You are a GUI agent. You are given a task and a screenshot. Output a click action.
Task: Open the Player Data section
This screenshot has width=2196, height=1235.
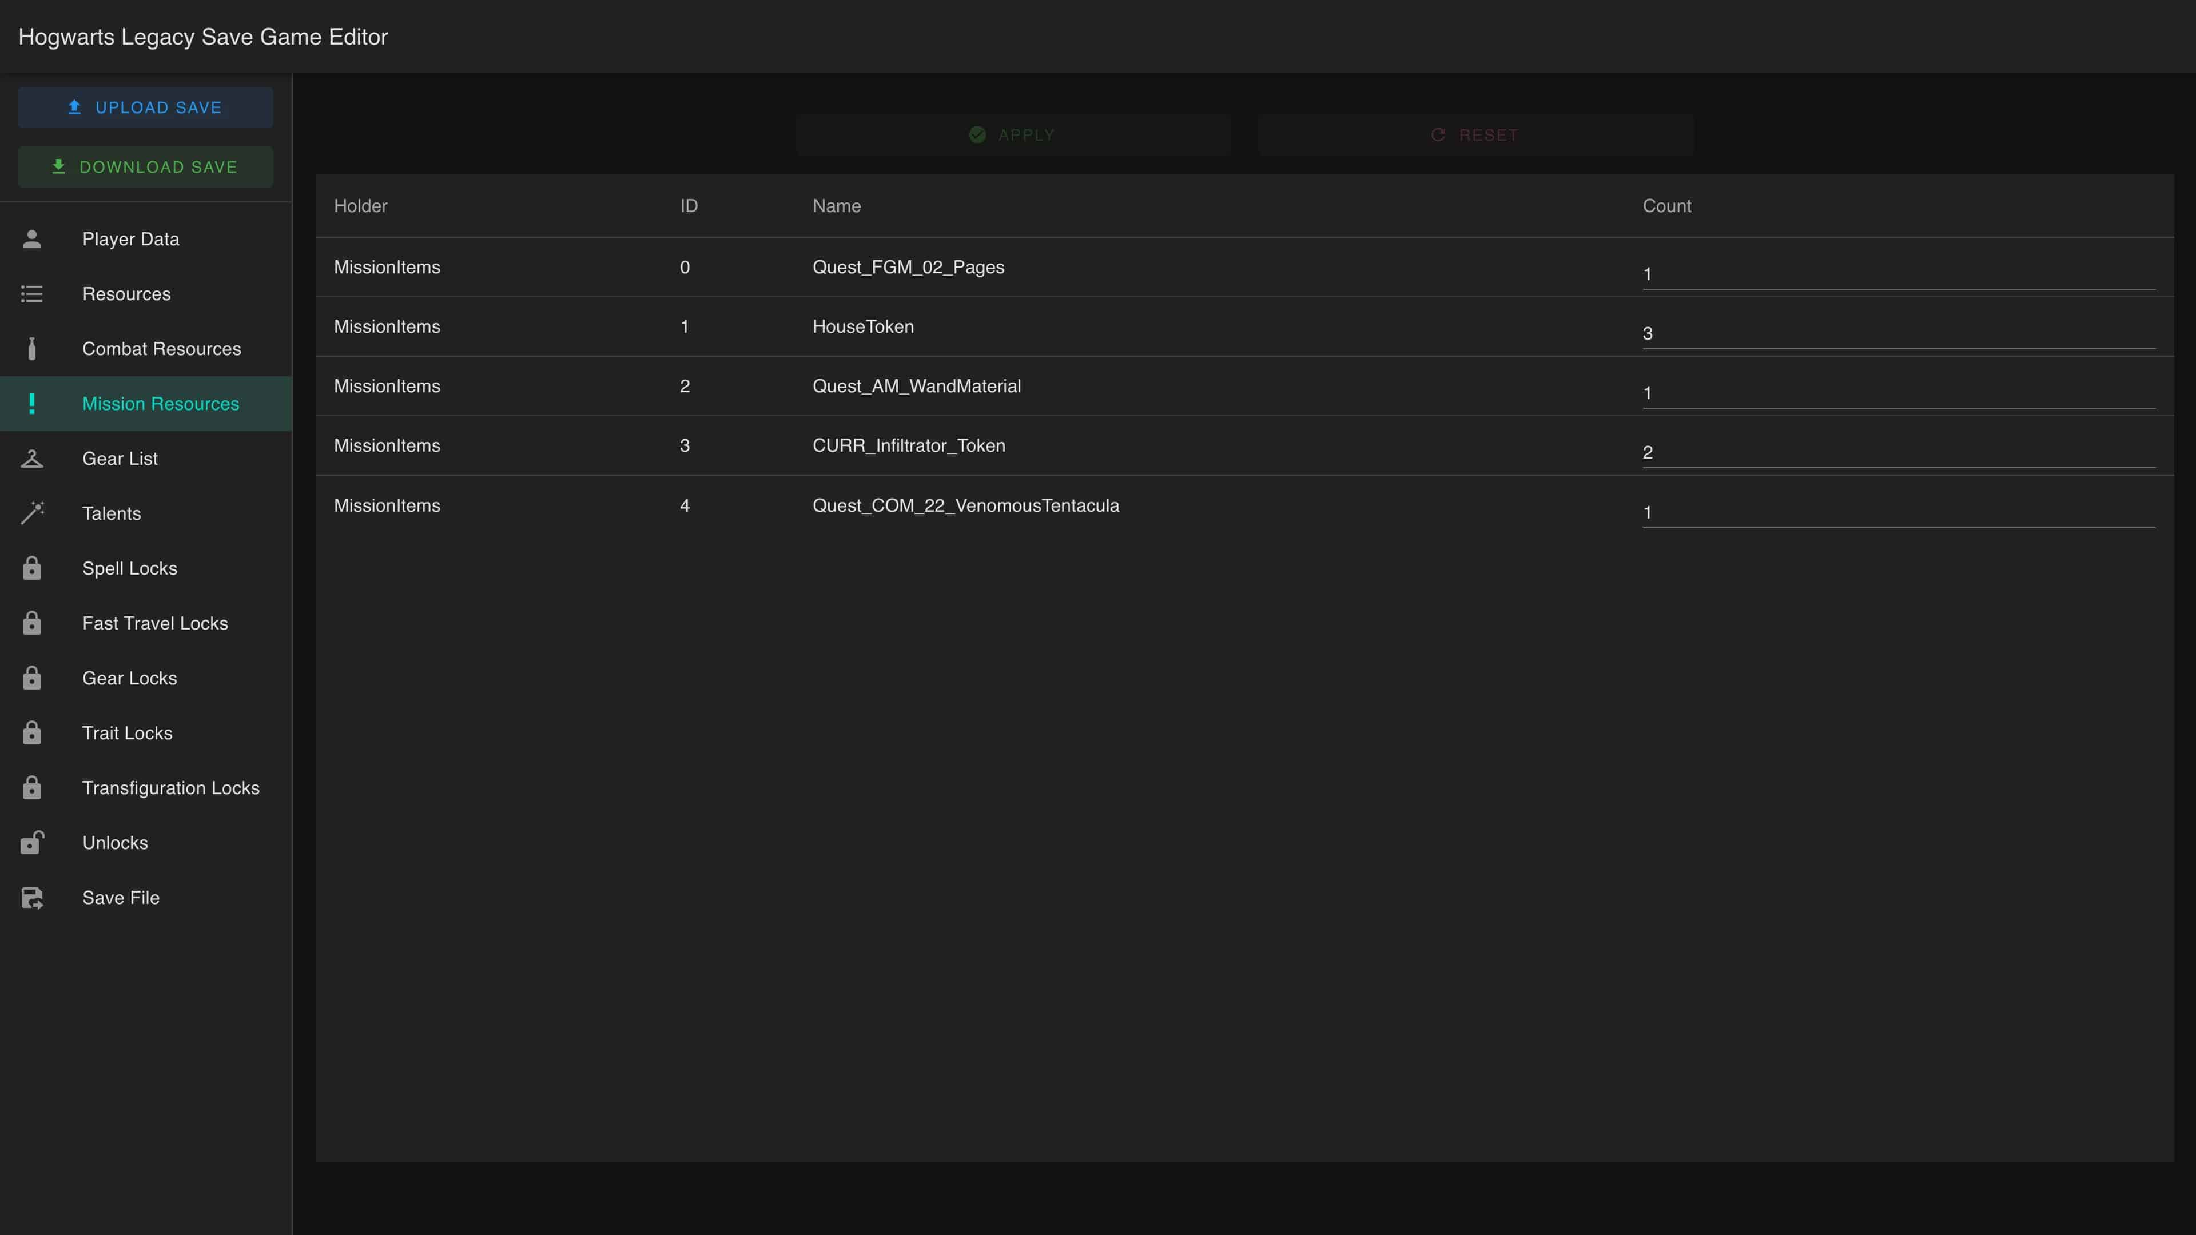tap(146, 240)
